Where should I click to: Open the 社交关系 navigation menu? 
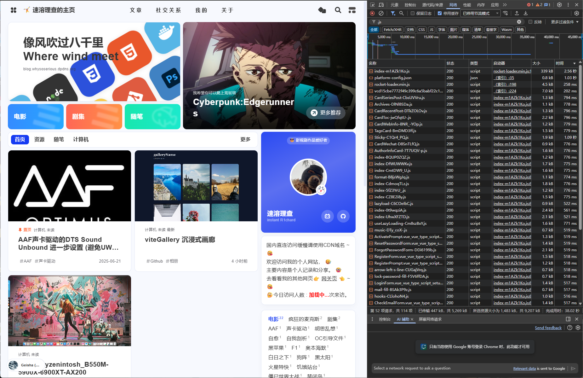pyautogui.click(x=169, y=10)
